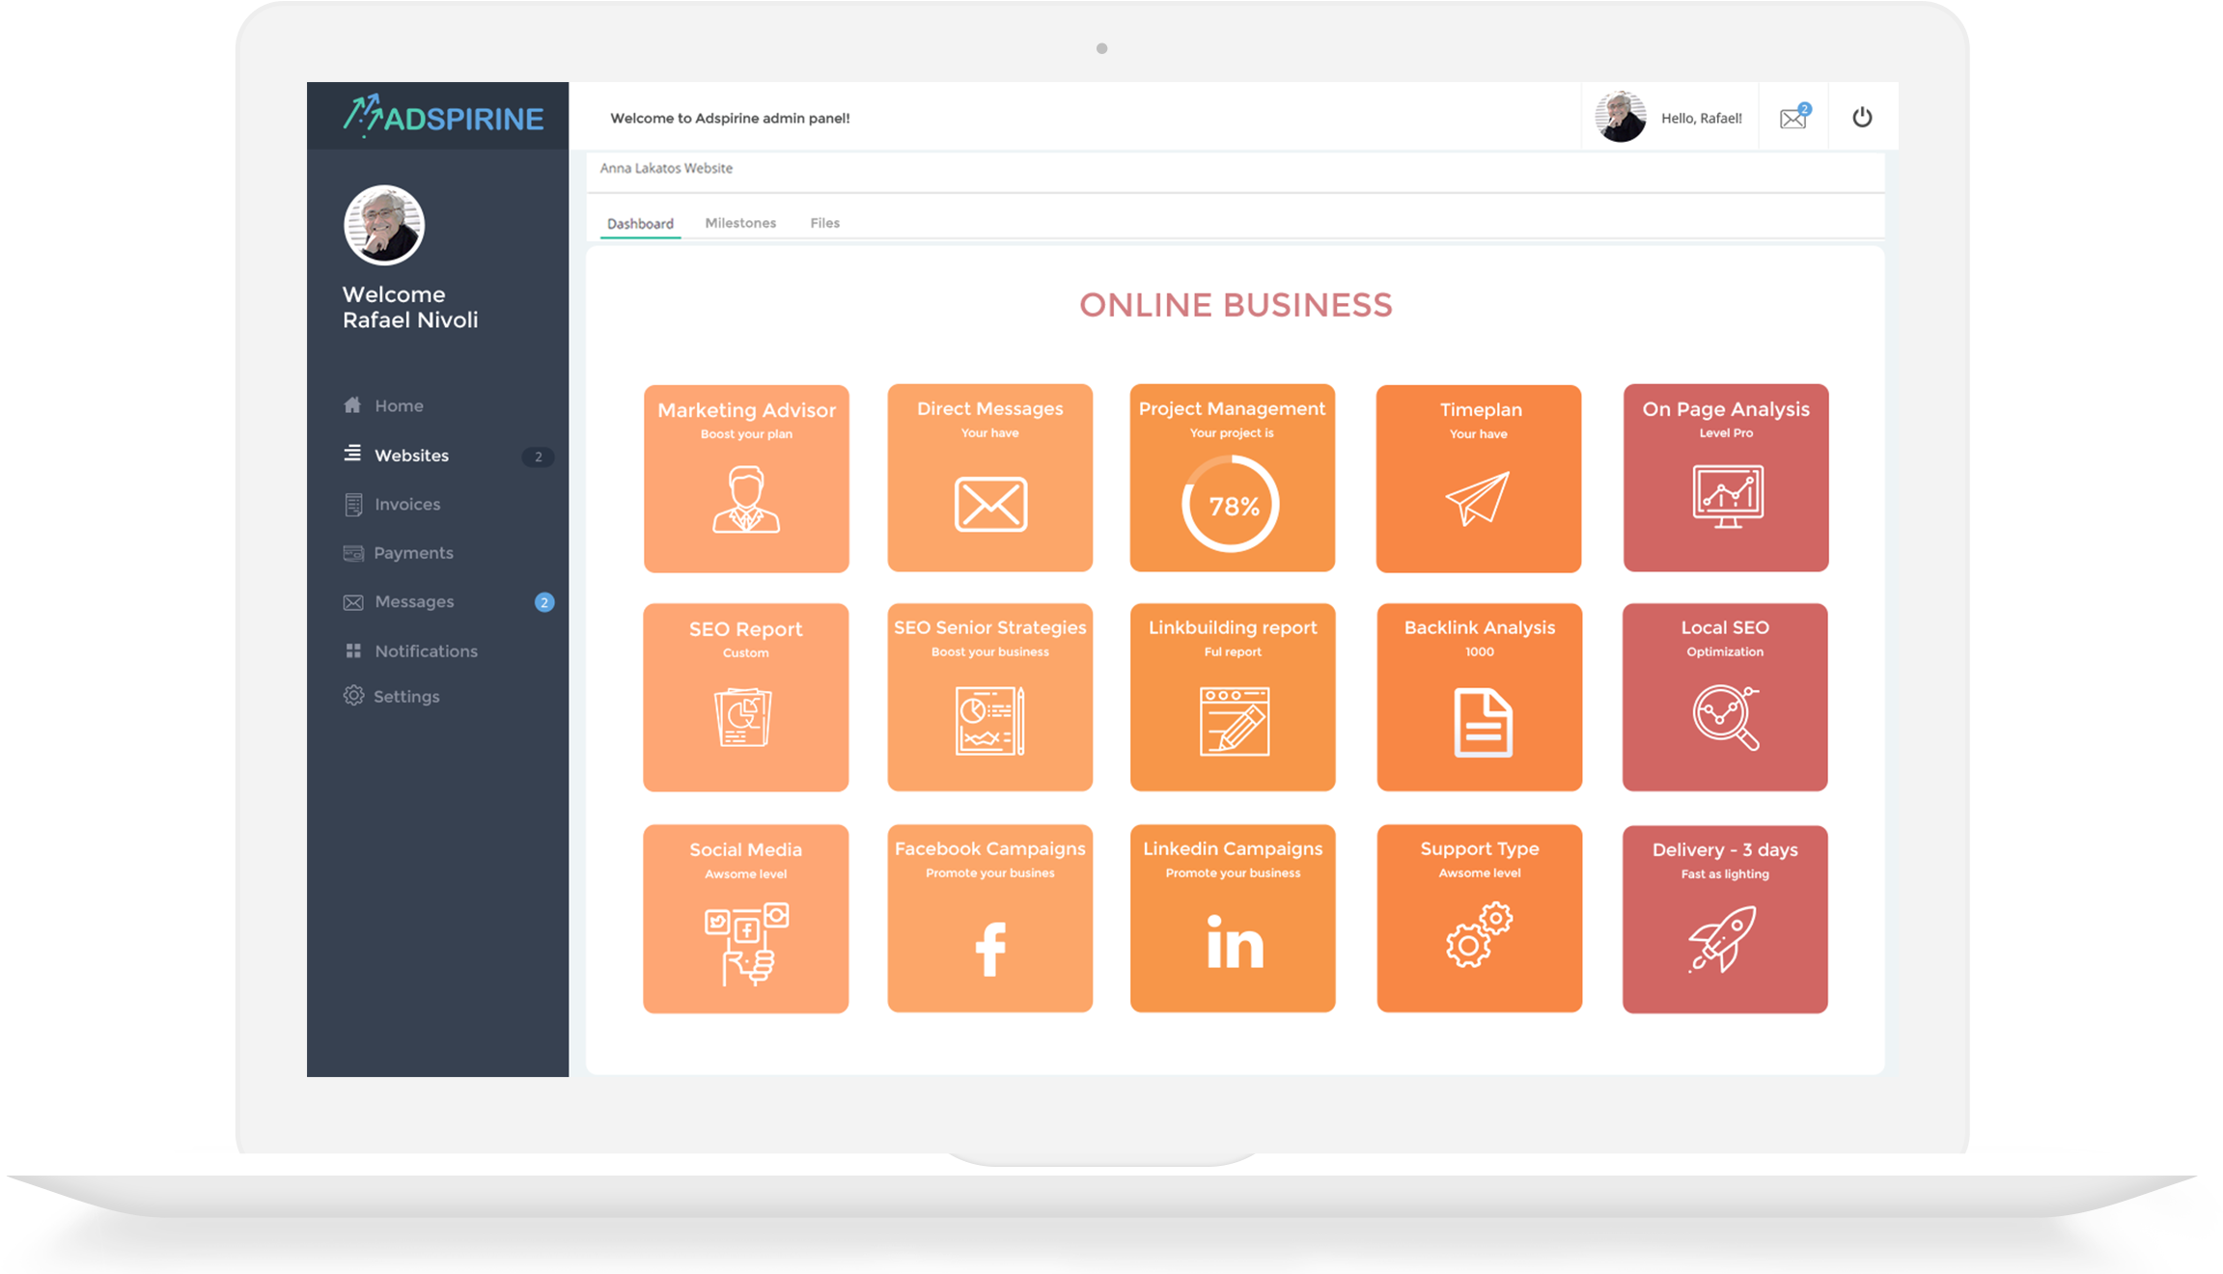The image size is (2223, 1274).
Task: Click the 78% project progress circle
Action: pos(1232,505)
